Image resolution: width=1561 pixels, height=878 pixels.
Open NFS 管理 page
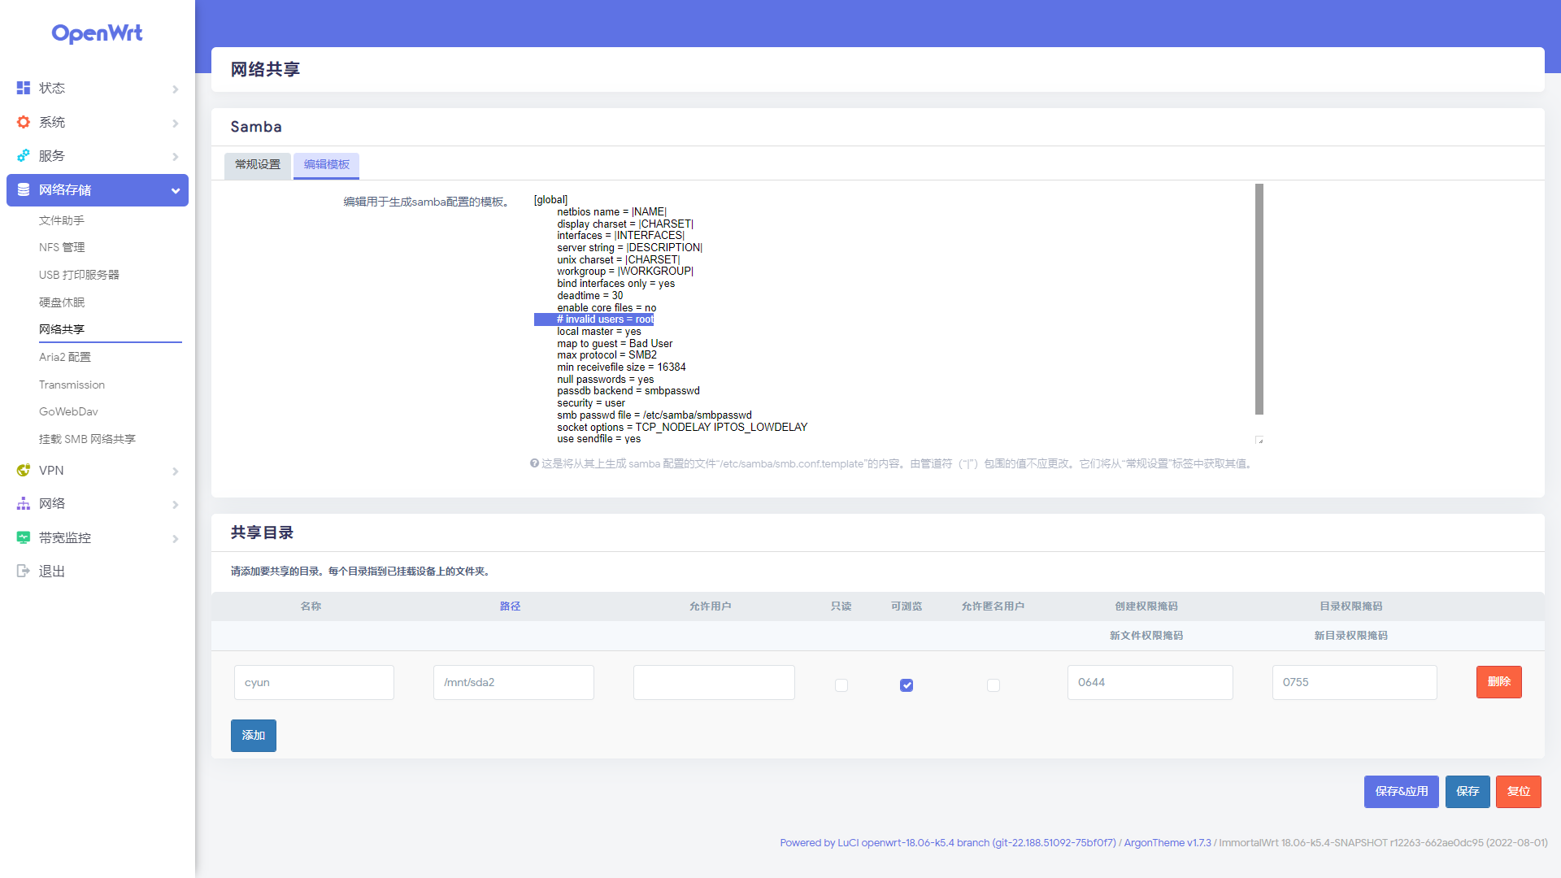pos(62,247)
